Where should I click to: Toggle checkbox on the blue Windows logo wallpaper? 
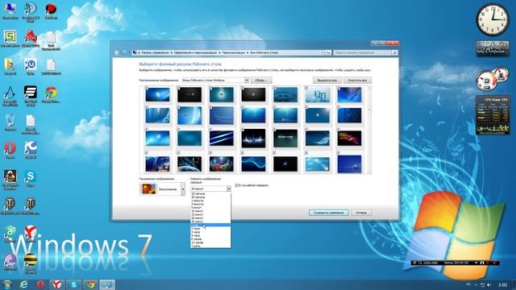tap(147, 88)
